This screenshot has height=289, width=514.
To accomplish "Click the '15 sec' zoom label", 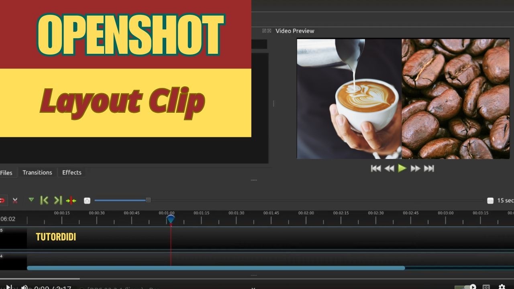I will (505, 200).
